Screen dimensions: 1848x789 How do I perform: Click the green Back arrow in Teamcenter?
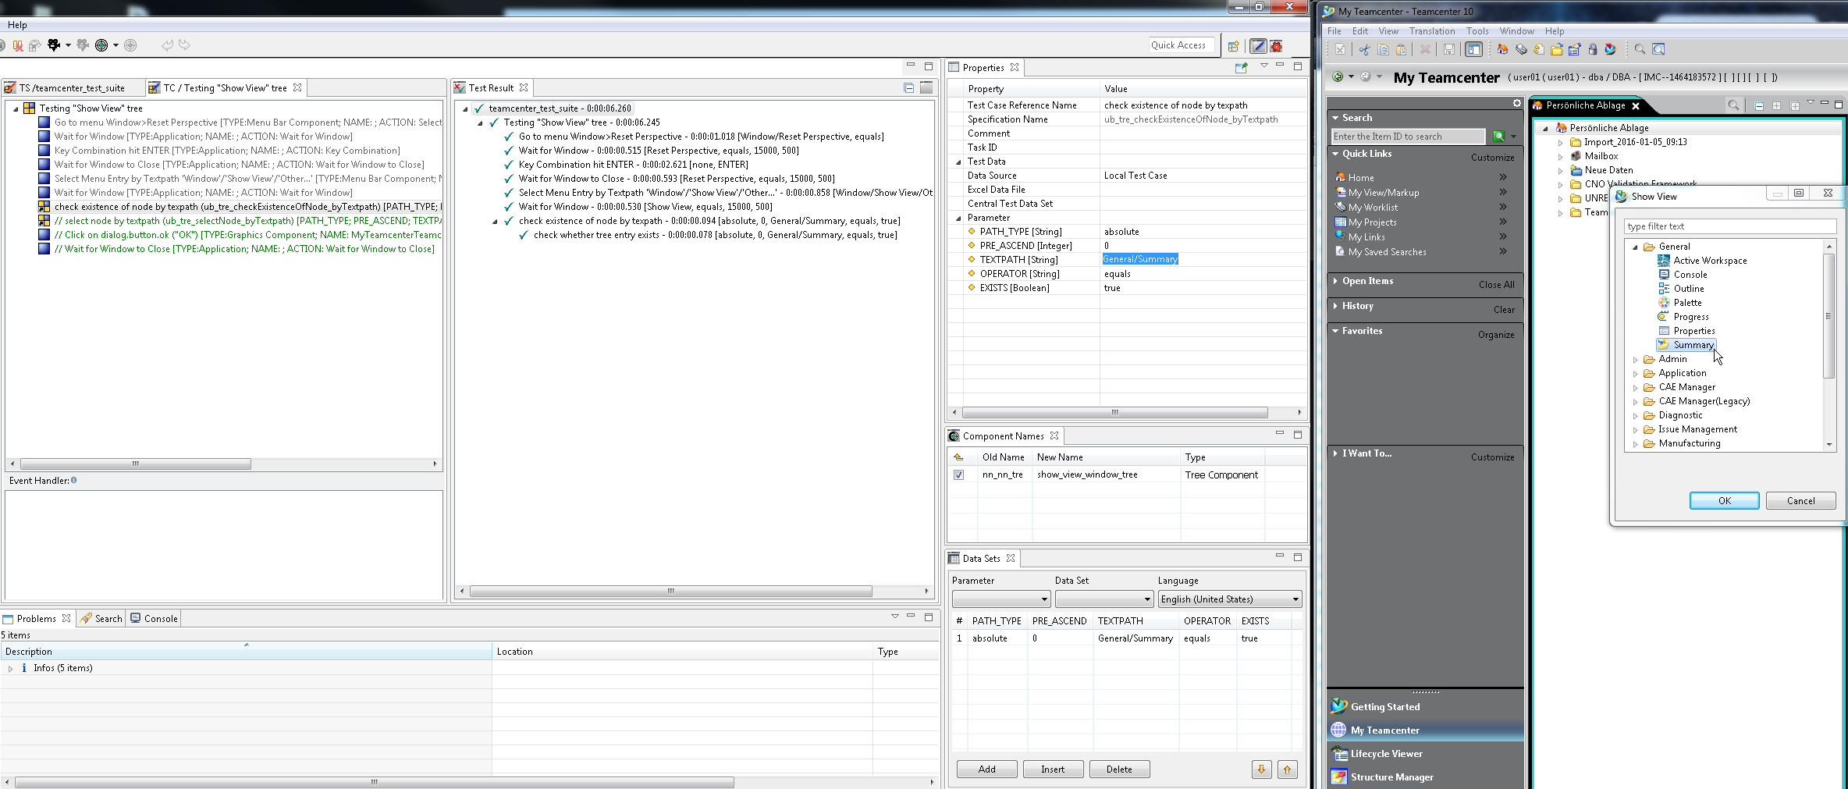[x=1338, y=76]
